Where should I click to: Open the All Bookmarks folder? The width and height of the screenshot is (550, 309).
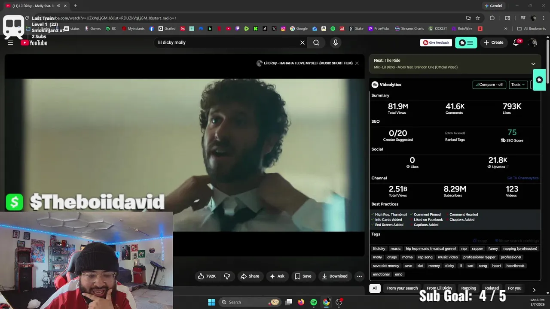[532, 29]
